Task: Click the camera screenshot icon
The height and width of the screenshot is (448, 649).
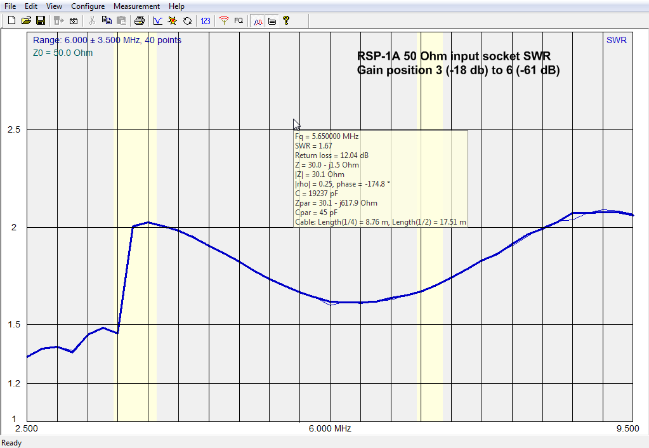Action: 74,21
